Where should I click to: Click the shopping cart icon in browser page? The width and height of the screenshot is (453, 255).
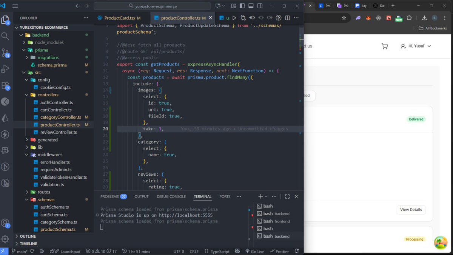coord(385,46)
